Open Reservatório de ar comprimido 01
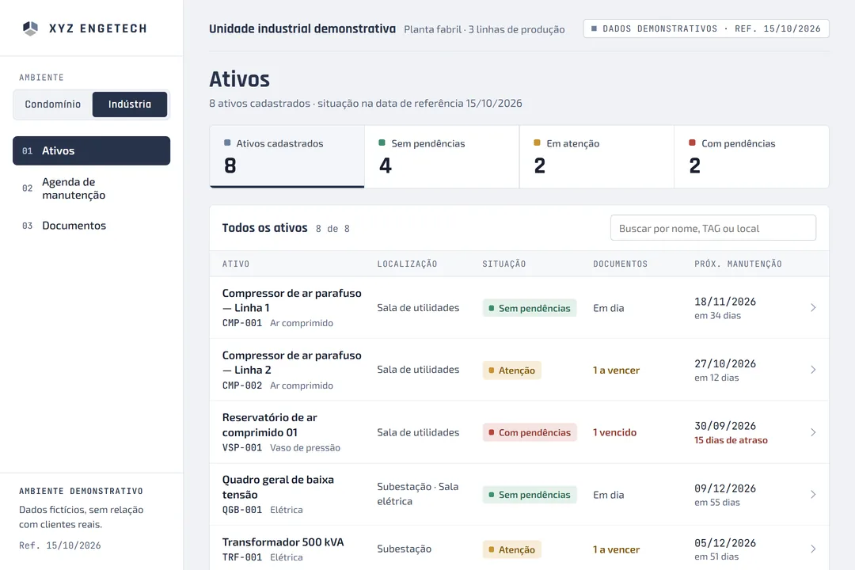Image resolution: width=855 pixels, height=570 pixels. coord(269,425)
